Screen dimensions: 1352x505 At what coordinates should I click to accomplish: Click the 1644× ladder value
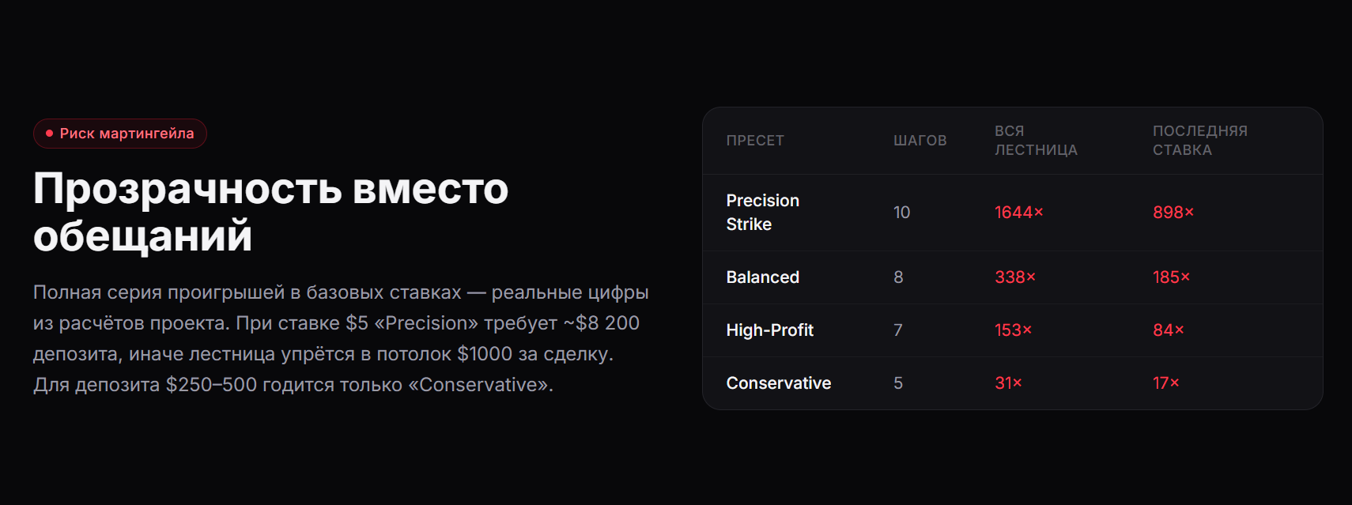[x=1018, y=213]
